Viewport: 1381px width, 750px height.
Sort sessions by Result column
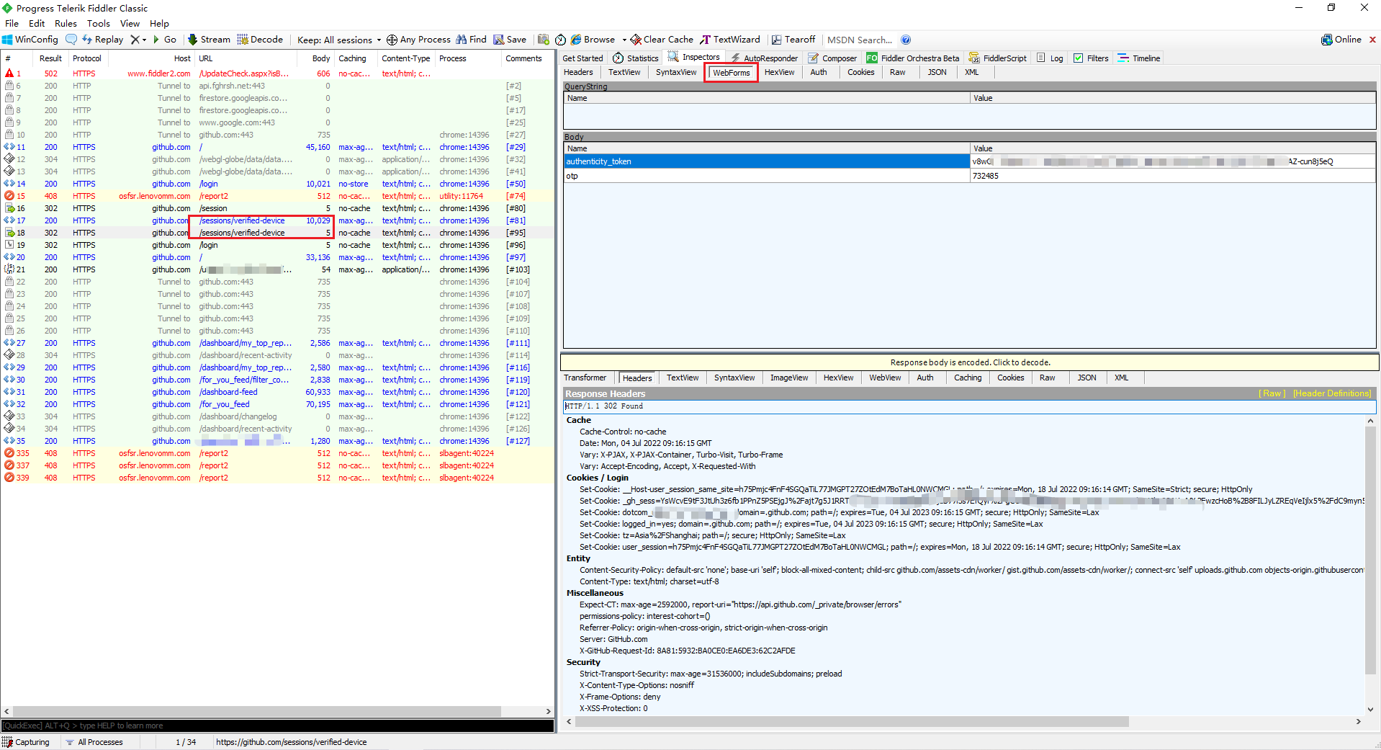pos(50,58)
